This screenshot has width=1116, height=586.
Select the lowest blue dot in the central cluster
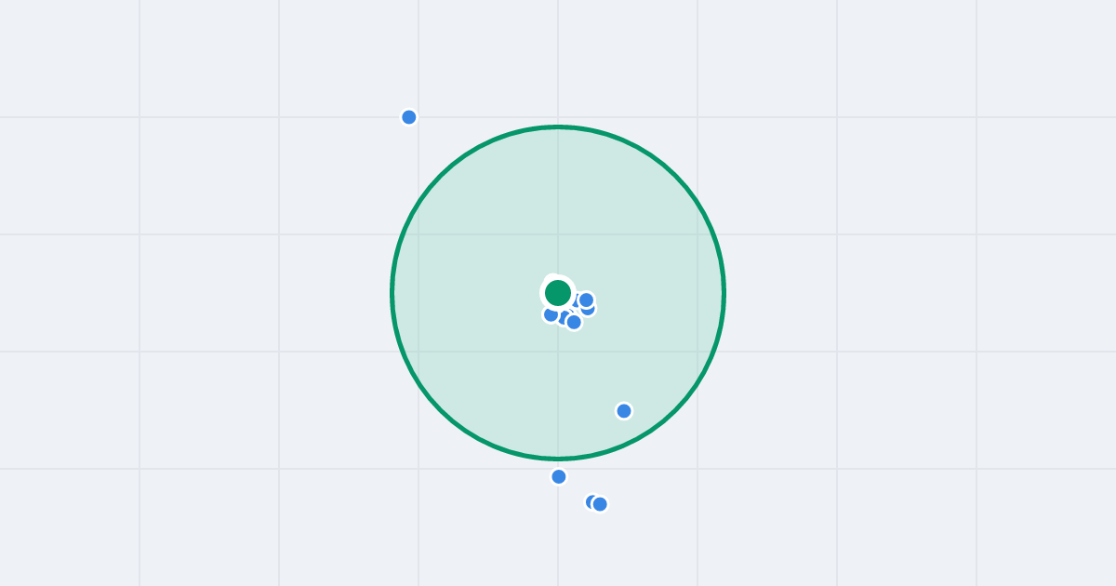click(x=574, y=322)
